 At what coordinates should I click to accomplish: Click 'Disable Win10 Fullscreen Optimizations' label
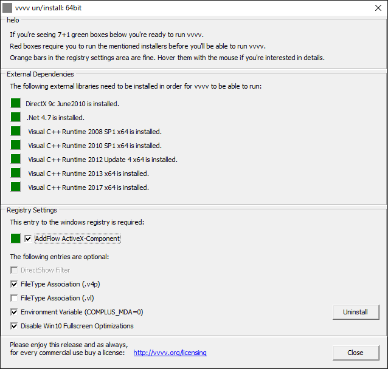pos(77,326)
